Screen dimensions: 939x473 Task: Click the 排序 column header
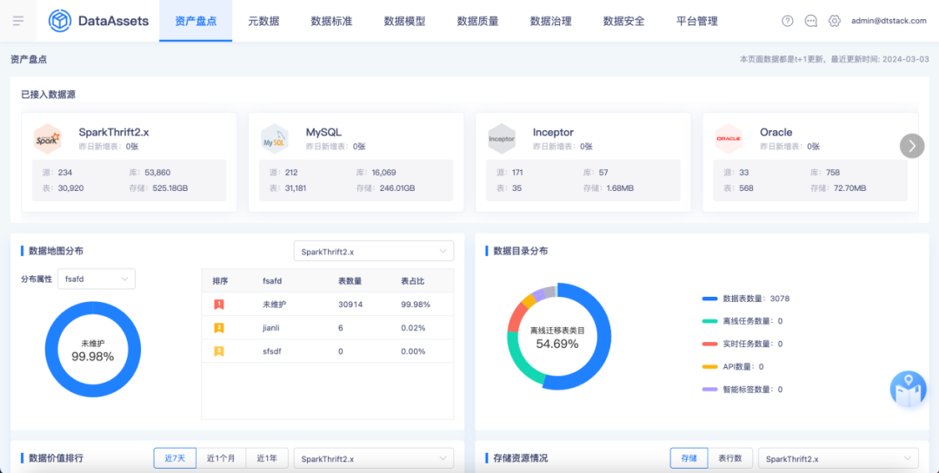click(x=220, y=281)
